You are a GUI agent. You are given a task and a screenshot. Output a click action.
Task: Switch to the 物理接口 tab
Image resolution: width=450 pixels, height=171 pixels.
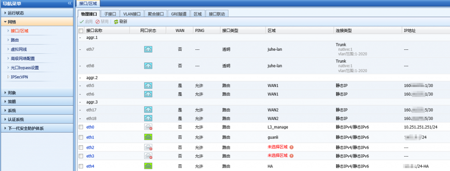pyautogui.click(x=89, y=14)
